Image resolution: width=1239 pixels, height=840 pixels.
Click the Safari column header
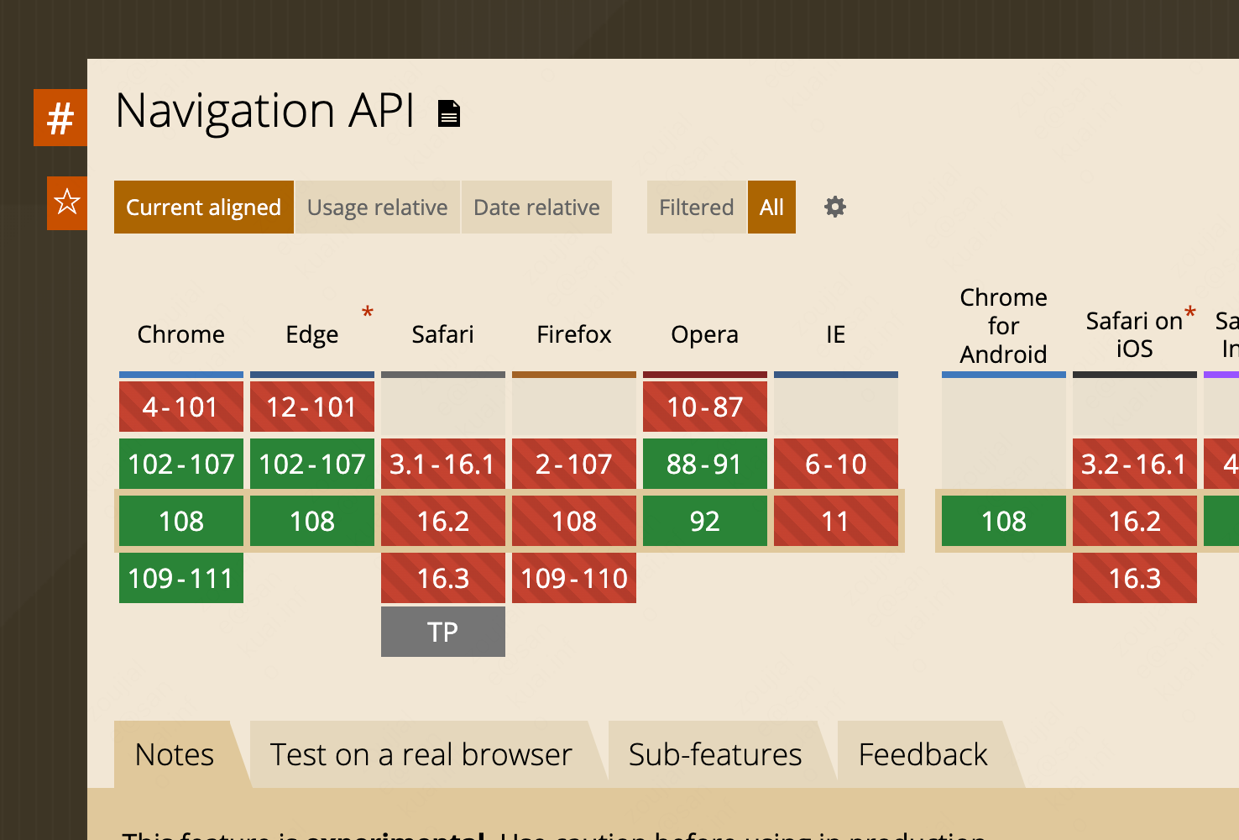[443, 334]
